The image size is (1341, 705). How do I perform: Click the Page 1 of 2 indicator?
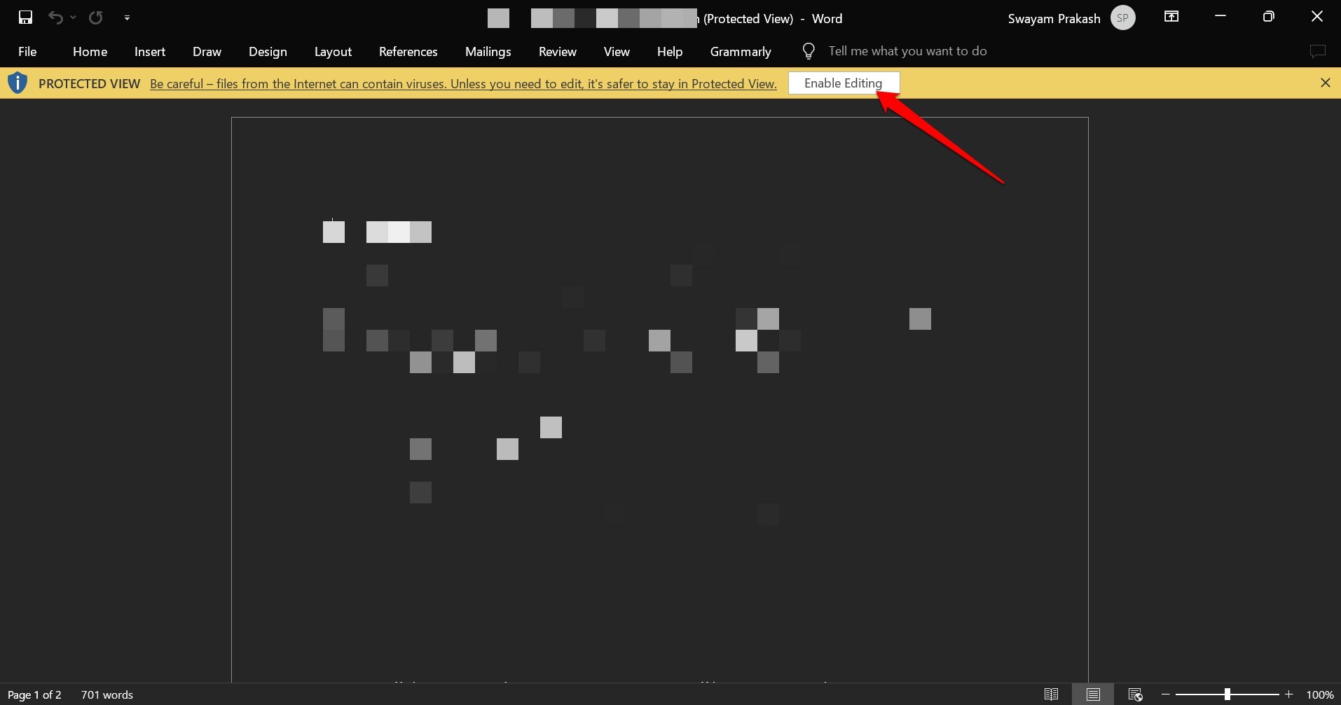(34, 694)
